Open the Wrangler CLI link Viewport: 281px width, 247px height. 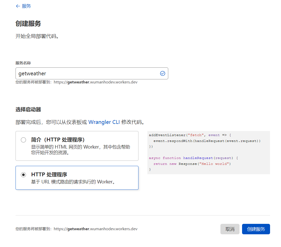pos(104,122)
